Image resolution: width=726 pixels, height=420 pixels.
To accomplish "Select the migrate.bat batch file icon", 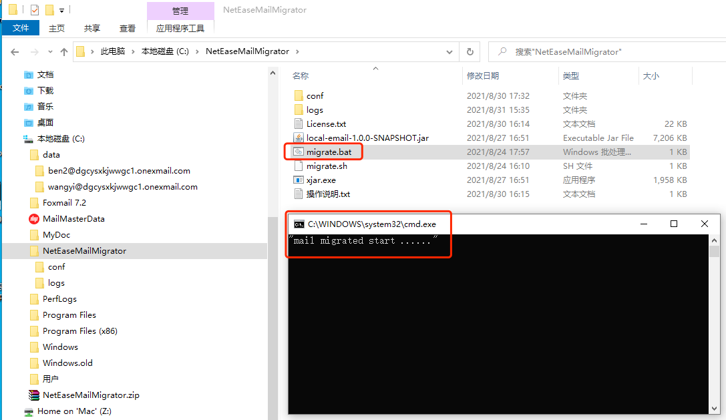I will click(x=299, y=152).
